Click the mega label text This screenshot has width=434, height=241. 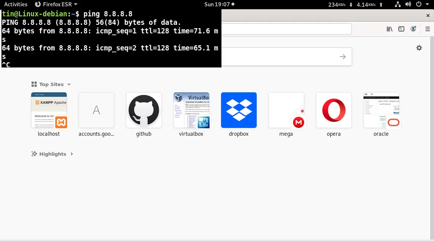click(x=286, y=134)
